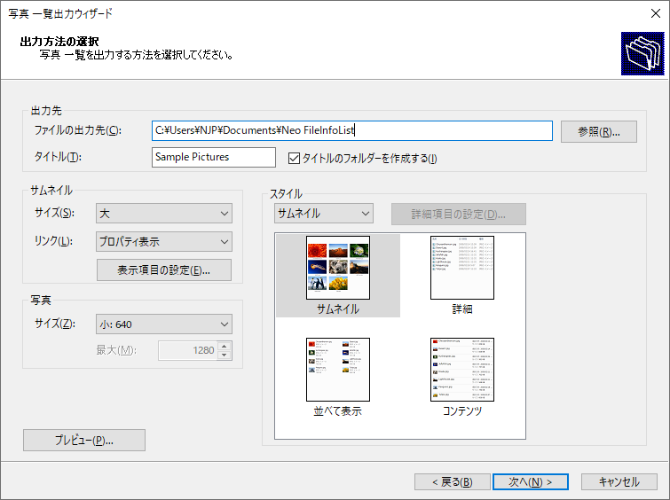Viewport: 670px width, 500px height.
Task: Click the 表示項目の設定 button
Action: point(164,270)
